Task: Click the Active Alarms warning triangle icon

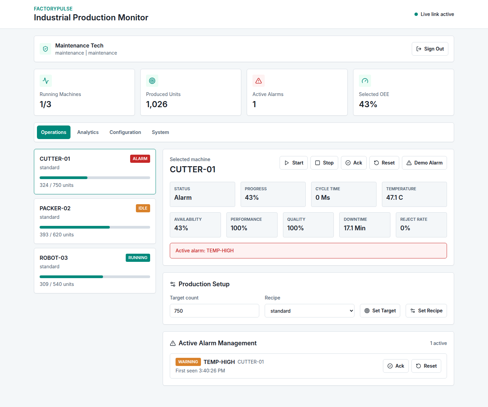Action: [x=259, y=81]
